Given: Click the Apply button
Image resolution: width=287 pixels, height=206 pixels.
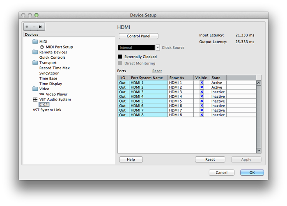Looking at the screenshot, I should pos(246,160).
